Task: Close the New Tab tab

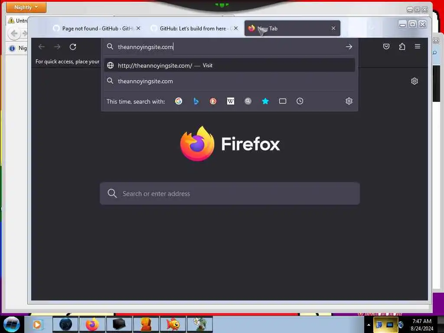Action: point(333,28)
